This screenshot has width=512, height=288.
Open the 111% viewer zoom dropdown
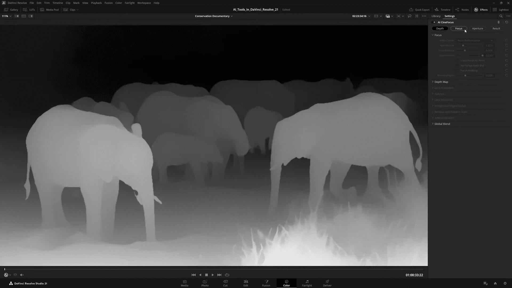pos(6,16)
